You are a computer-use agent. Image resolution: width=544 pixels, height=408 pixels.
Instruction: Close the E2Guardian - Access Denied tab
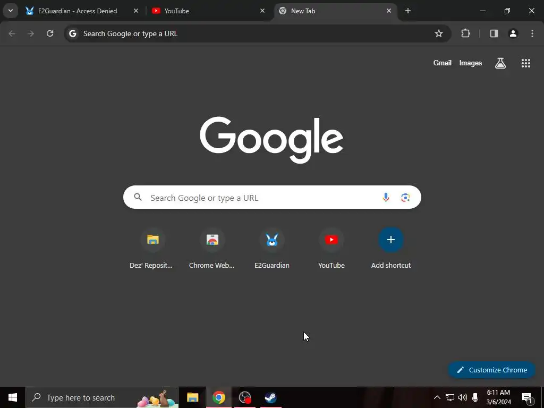[136, 11]
